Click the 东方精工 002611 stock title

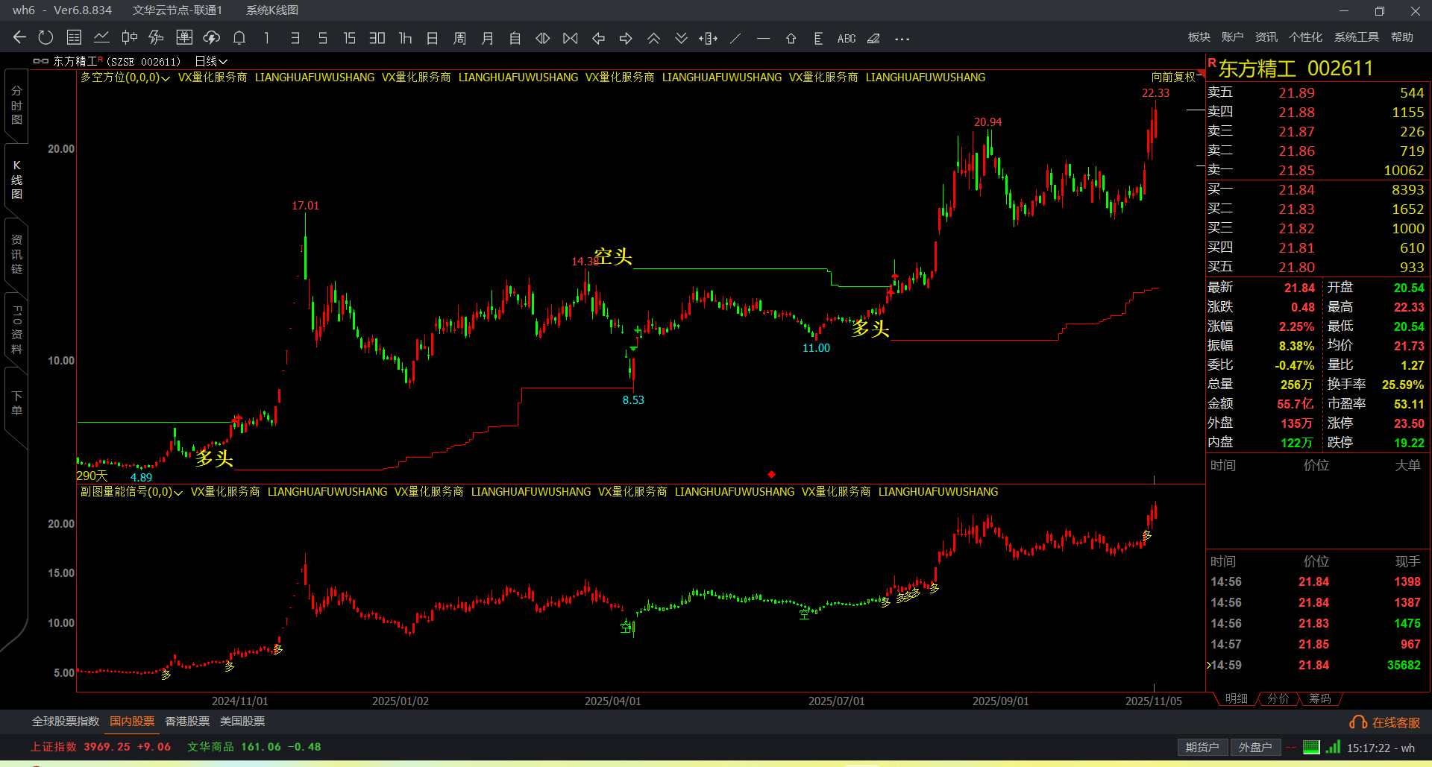coord(1296,69)
